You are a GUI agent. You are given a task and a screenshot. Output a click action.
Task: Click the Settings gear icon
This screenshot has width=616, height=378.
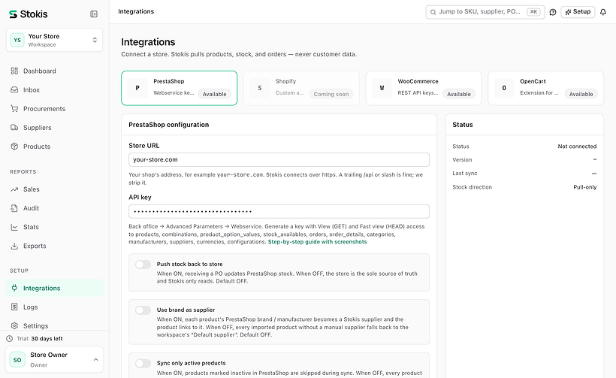(14, 325)
